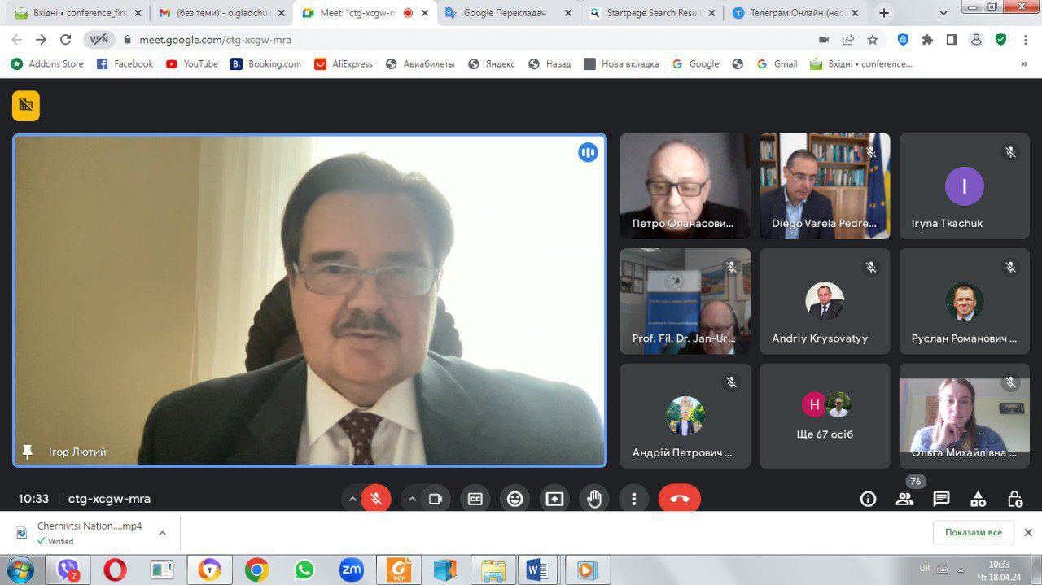Open host controls lock icon
This screenshot has width=1042, height=585.
1014,499
